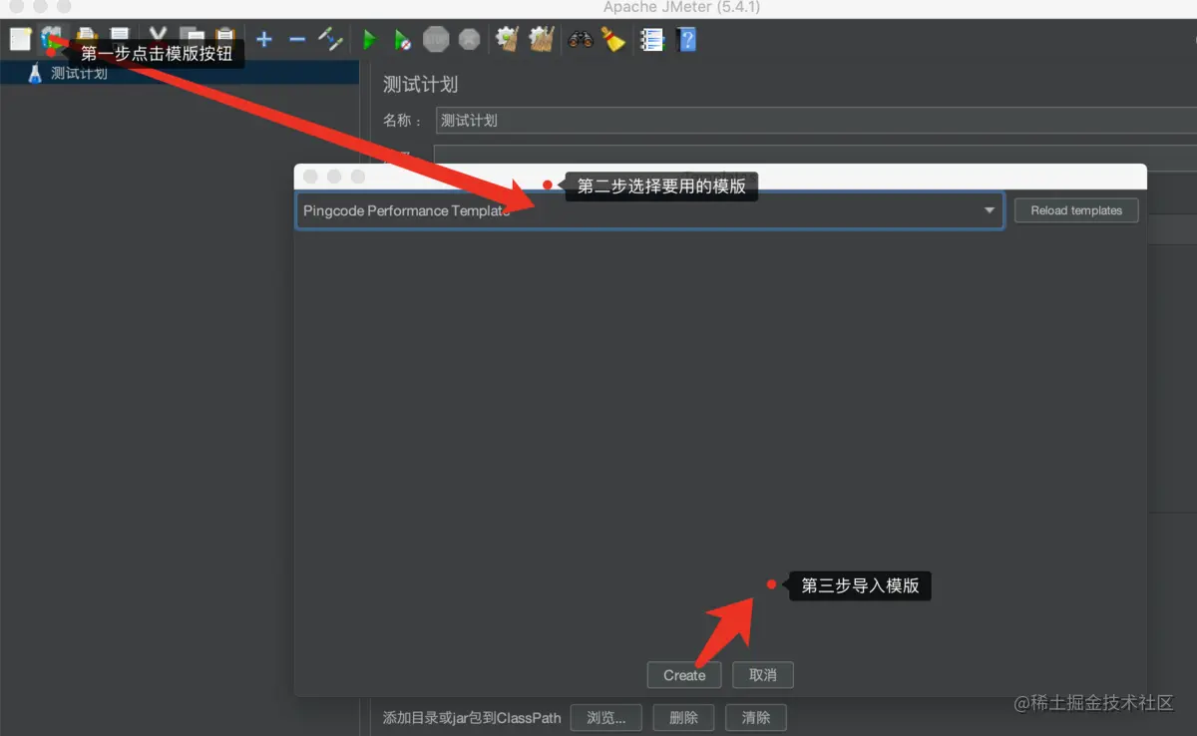Click the Help question mark icon

point(686,40)
